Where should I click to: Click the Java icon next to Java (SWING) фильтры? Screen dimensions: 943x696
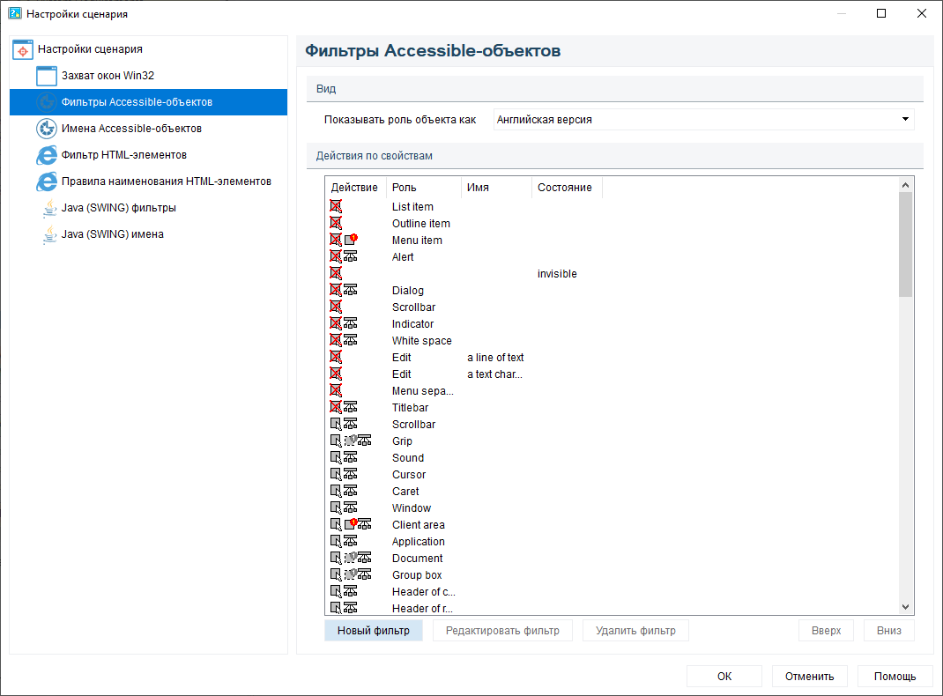pos(49,208)
